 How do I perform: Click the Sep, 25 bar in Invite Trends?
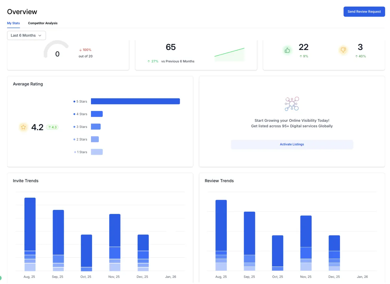pyautogui.click(x=58, y=241)
